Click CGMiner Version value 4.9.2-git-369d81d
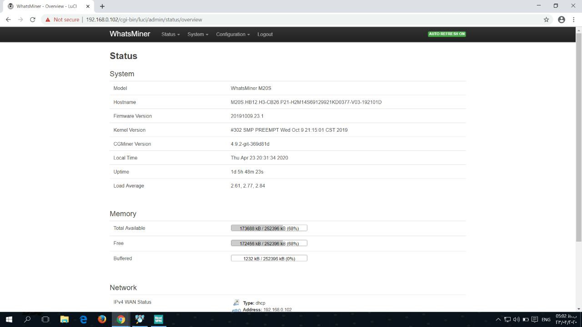This screenshot has width=582, height=327. (250, 144)
